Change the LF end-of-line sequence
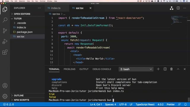The image size is (190, 107). click(x=131, y=104)
